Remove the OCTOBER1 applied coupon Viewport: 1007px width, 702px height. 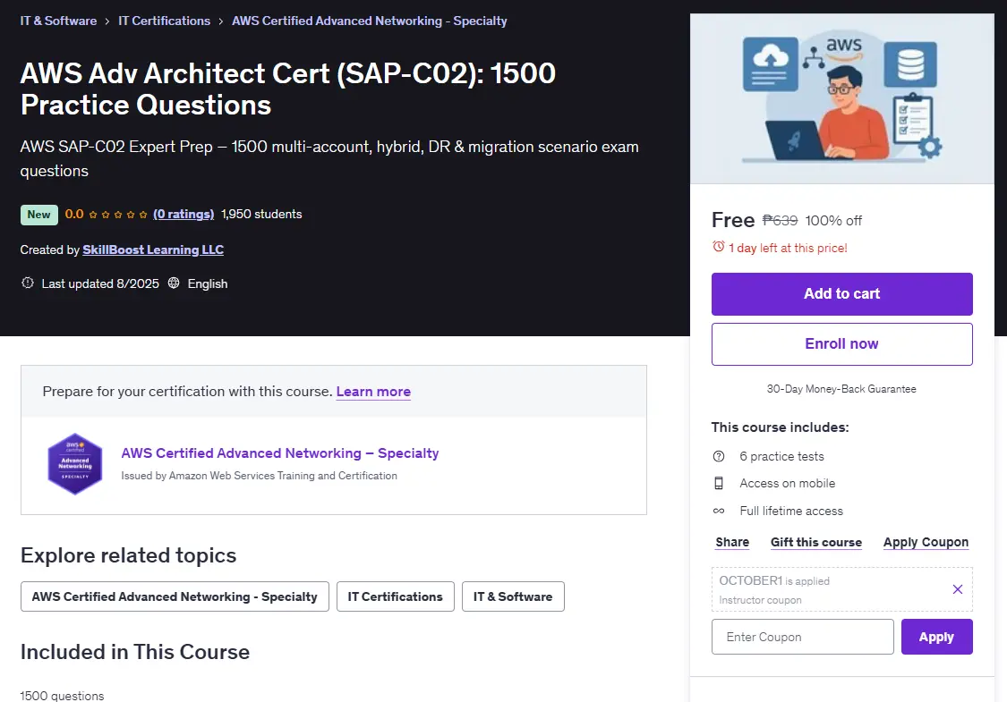(958, 589)
